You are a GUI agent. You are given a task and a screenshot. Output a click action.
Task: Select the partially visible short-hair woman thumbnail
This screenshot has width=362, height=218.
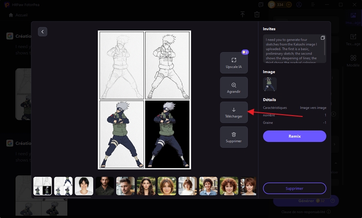pyautogui.click(x=248, y=186)
